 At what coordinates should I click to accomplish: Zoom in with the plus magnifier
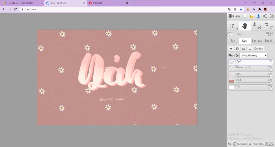(x=254, y=24)
